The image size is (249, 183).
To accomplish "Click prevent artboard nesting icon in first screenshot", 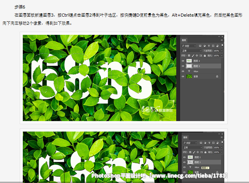I will click(201, 56).
